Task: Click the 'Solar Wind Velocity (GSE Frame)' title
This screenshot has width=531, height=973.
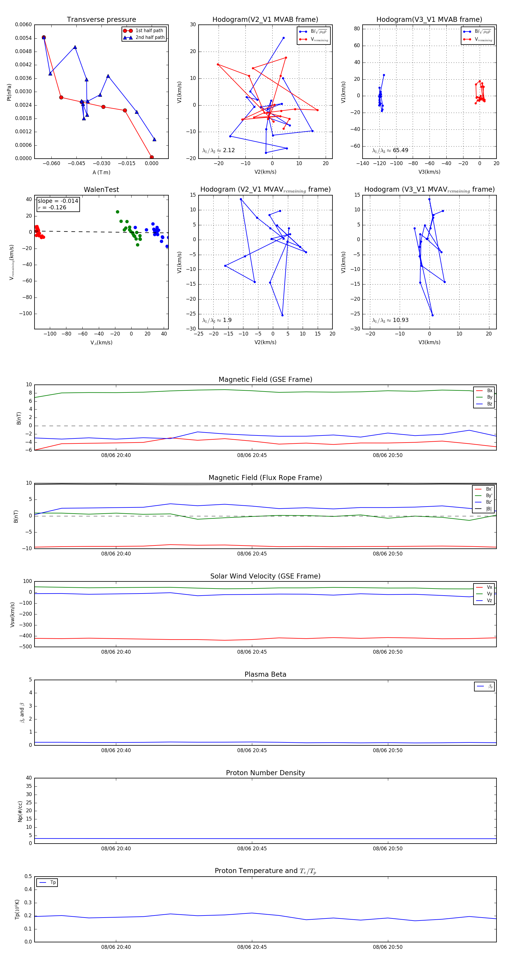Action: [x=265, y=576]
